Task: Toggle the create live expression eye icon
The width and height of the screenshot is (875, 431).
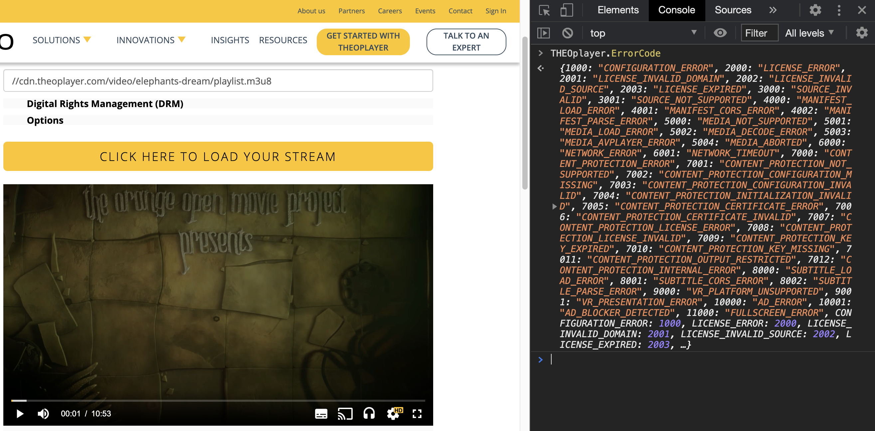Action: [x=720, y=33]
